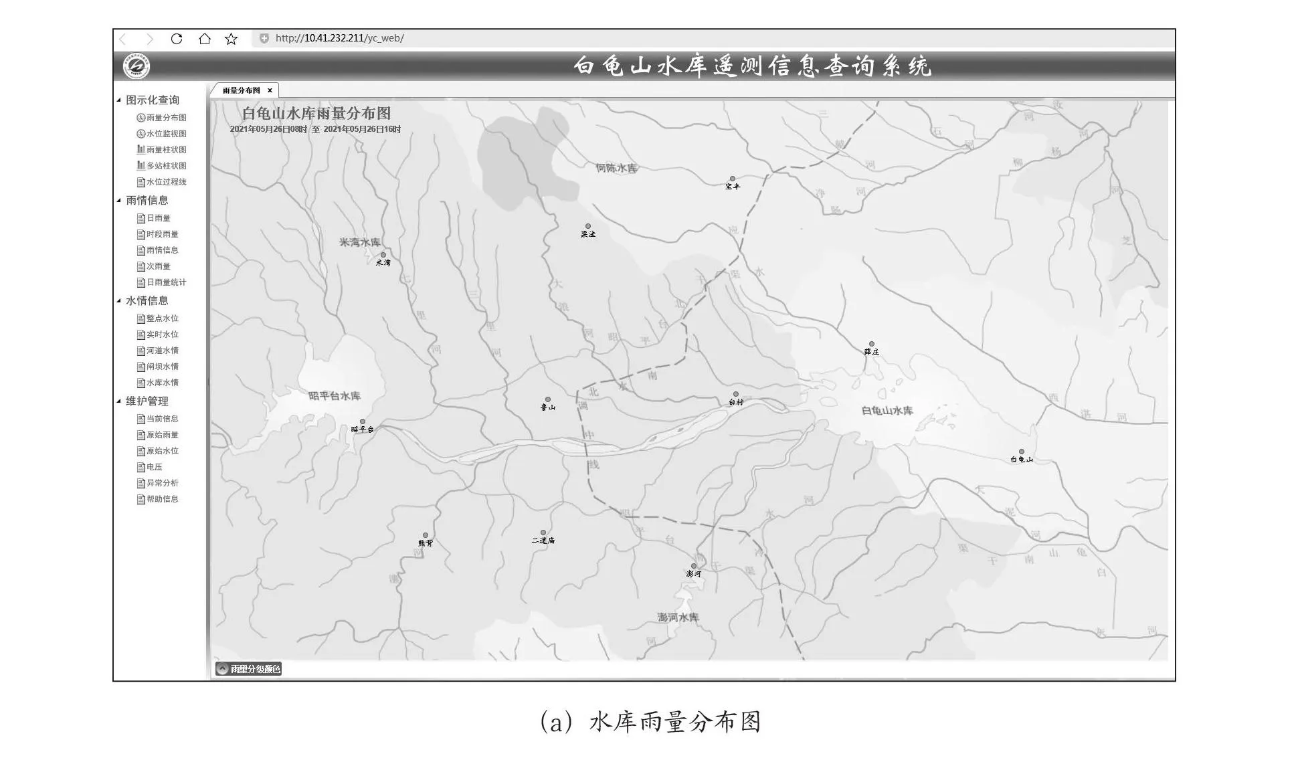
Task: Bookmark page with the star icon
Action: point(232,39)
